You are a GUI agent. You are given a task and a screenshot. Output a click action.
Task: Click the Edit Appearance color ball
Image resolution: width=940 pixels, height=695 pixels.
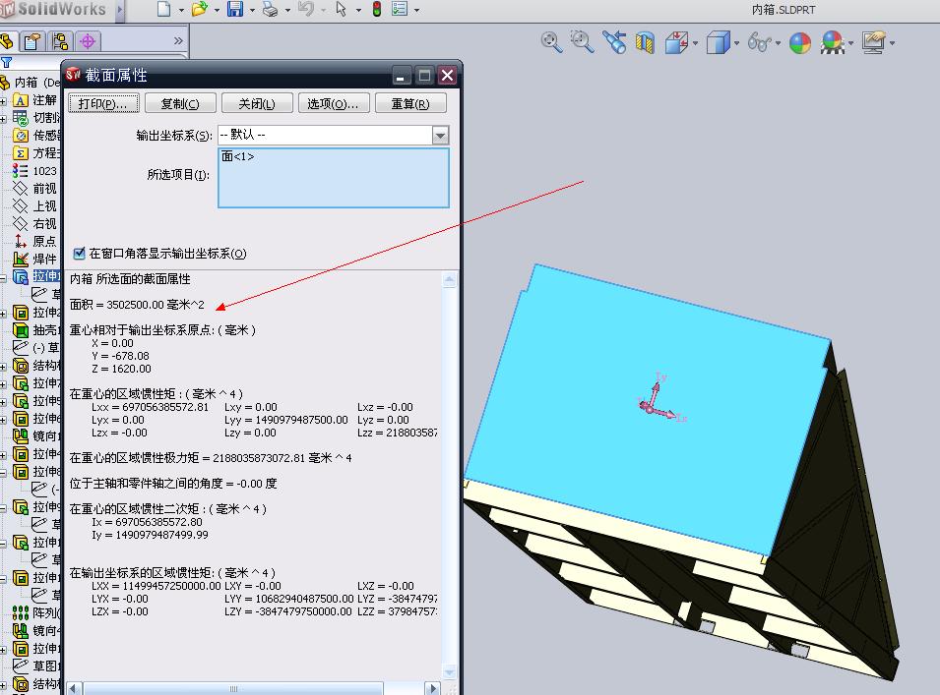point(799,43)
